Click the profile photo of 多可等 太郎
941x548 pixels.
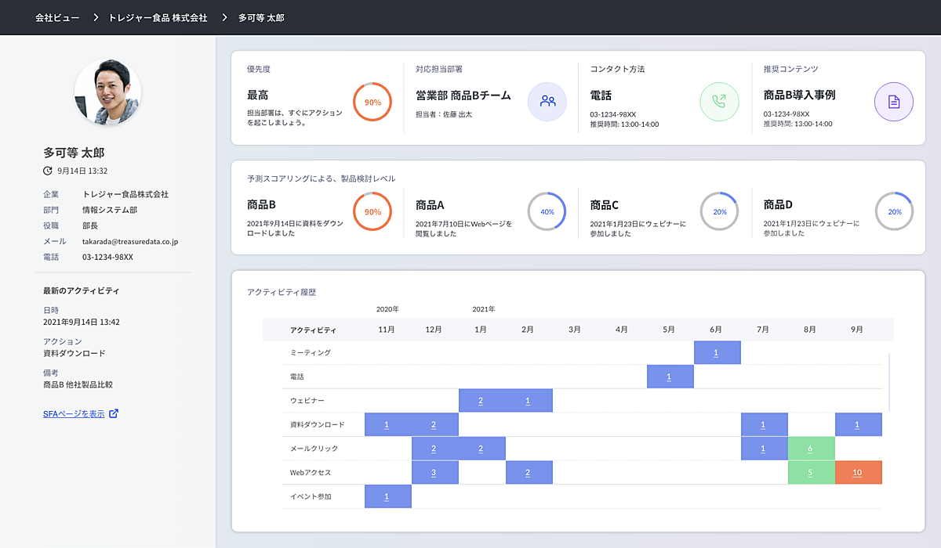pos(107,92)
